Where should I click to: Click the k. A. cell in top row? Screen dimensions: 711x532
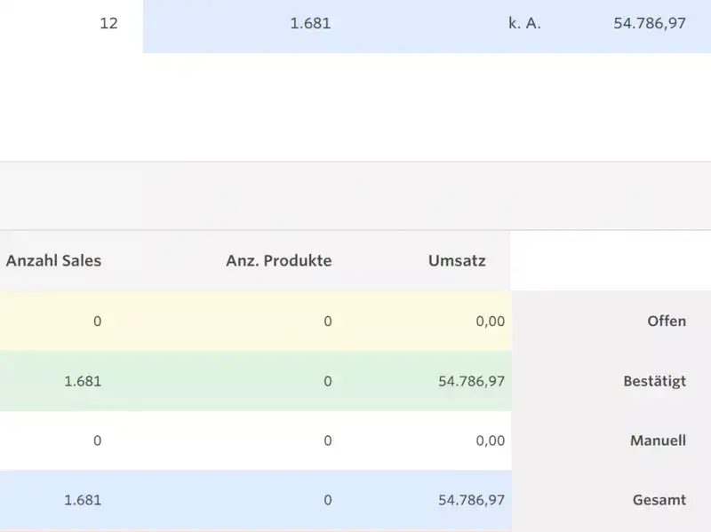(x=524, y=24)
